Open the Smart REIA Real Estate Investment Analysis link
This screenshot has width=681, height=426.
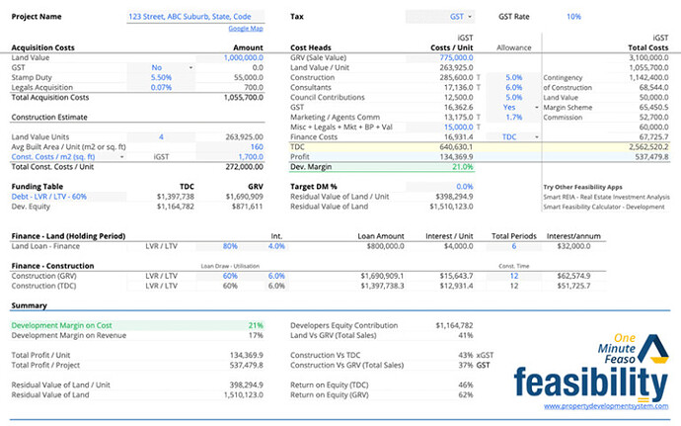606,197
